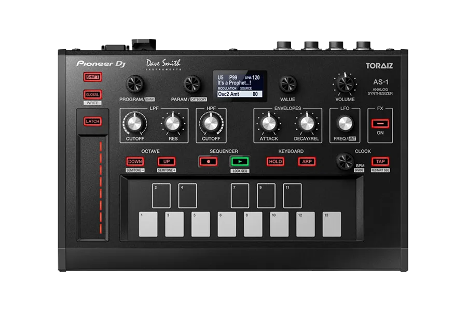The height and width of the screenshot is (311, 467).
Task: Tap keyboard pad 6
Action: [227, 224]
